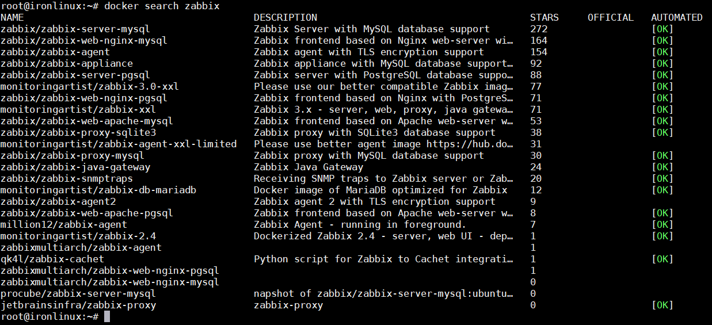Click the [OK] for zabbix/zabbix-appliance
The height and width of the screenshot is (325, 712).
coord(662,63)
